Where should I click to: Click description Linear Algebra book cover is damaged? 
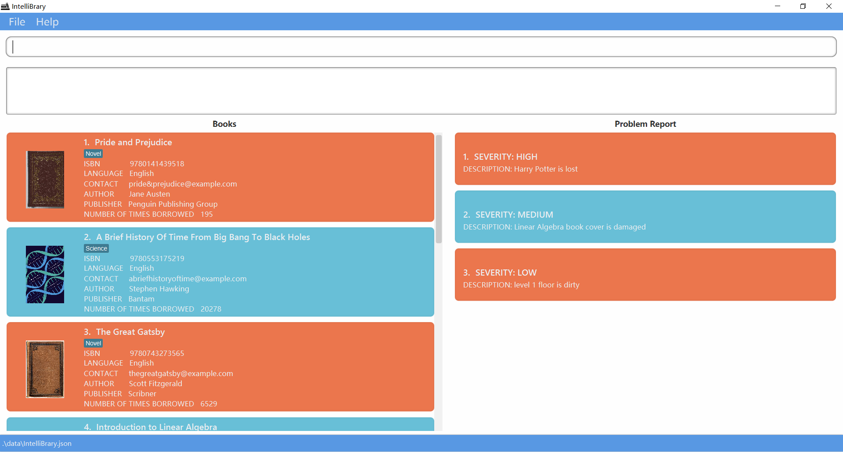[580, 227]
